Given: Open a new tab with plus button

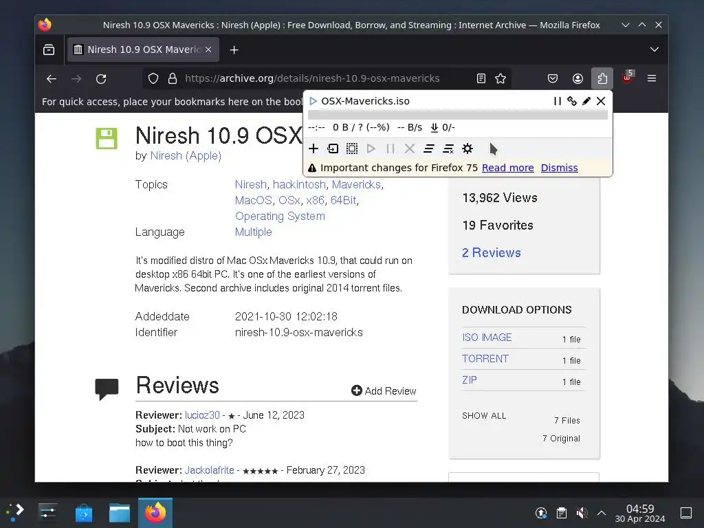Looking at the screenshot, I should coord(234,49).
